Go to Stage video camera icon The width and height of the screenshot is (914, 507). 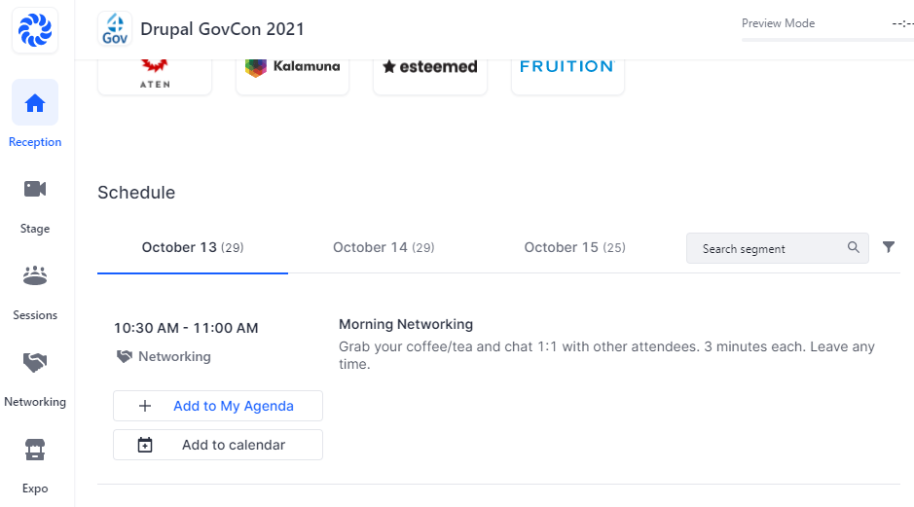(x=35, y=189)
